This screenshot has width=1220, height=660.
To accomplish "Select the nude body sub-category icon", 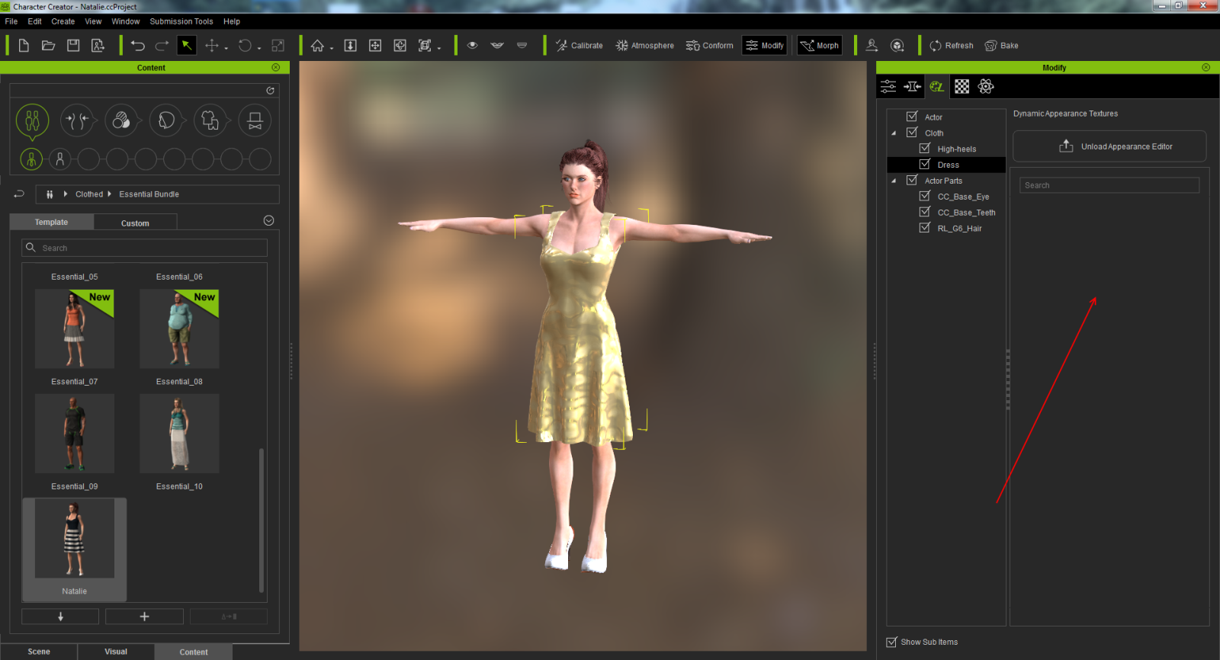I will (x=60, y=159).
